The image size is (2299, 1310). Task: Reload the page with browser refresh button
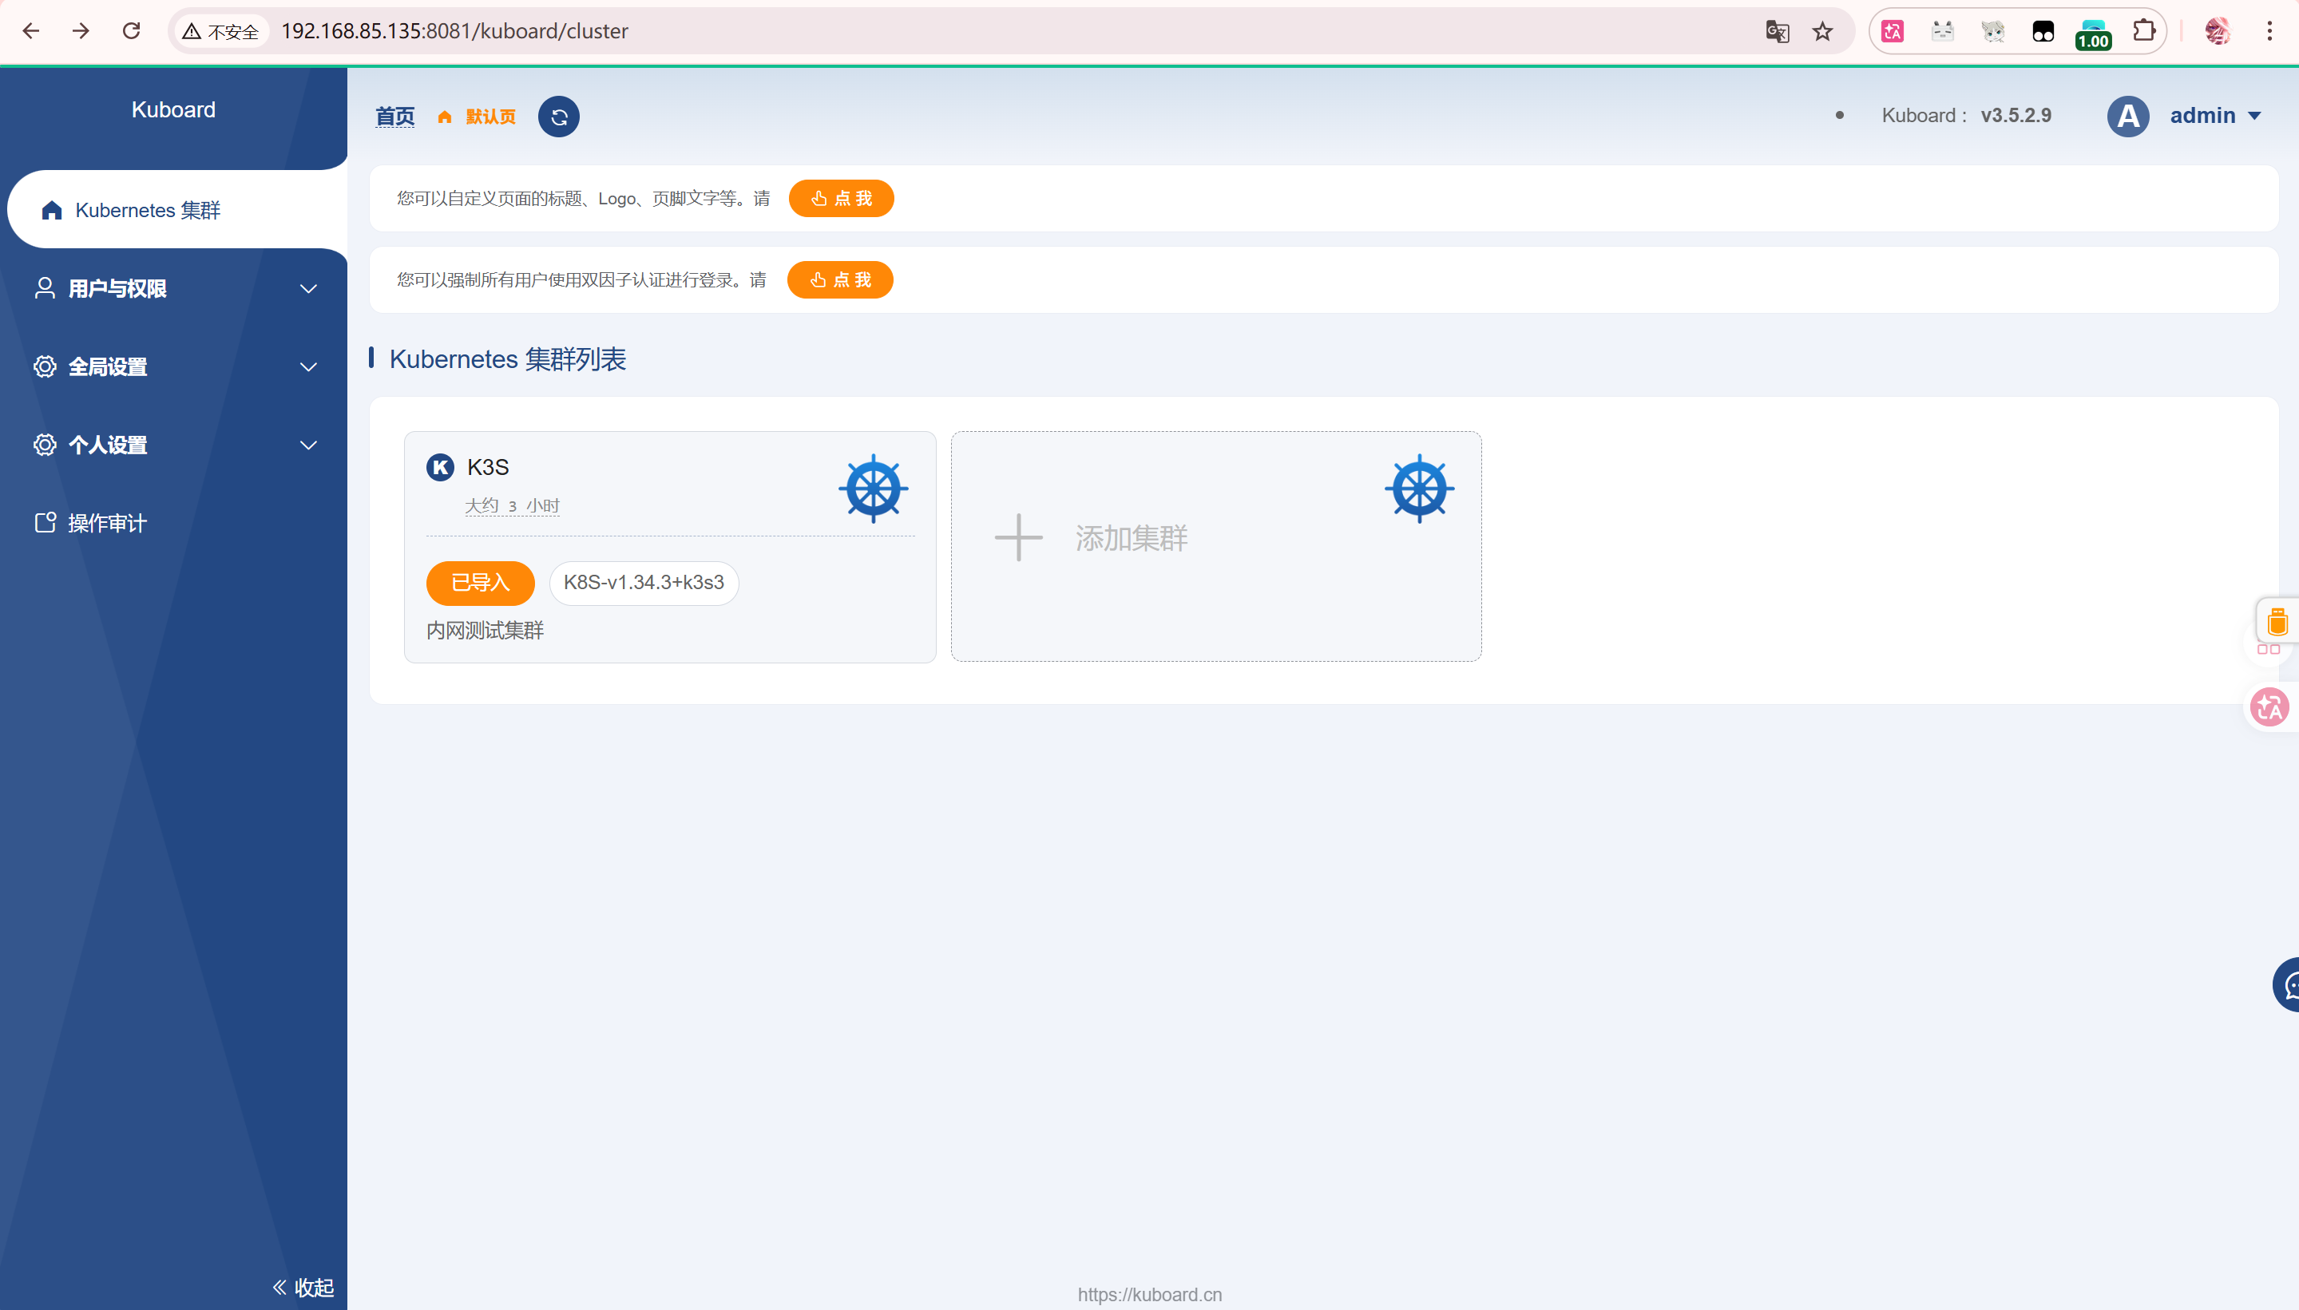[132, 31]
